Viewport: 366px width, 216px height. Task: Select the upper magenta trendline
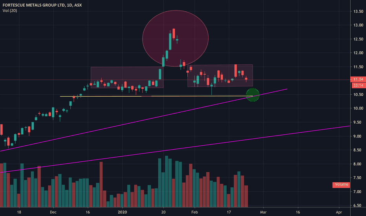click(144, 120)
